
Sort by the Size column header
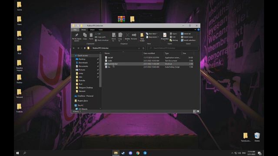coord(188,53)
